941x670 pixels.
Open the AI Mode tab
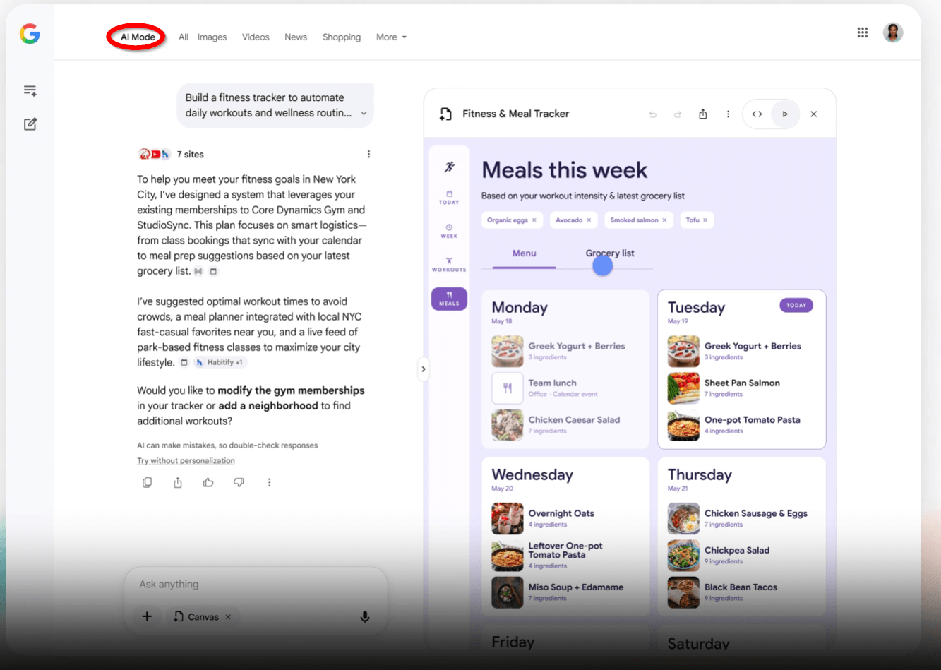coord(138,37)
